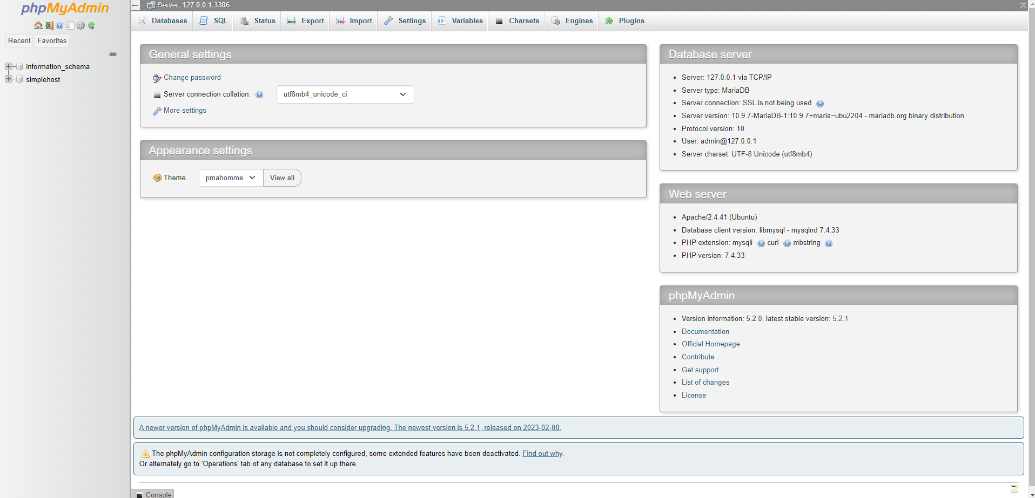Click the Find out why link
Screen dimensions: 1035x498
[542, 453]
